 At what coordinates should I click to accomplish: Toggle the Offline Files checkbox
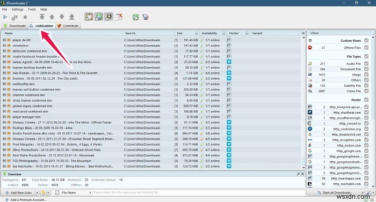(x=366, y=48)
